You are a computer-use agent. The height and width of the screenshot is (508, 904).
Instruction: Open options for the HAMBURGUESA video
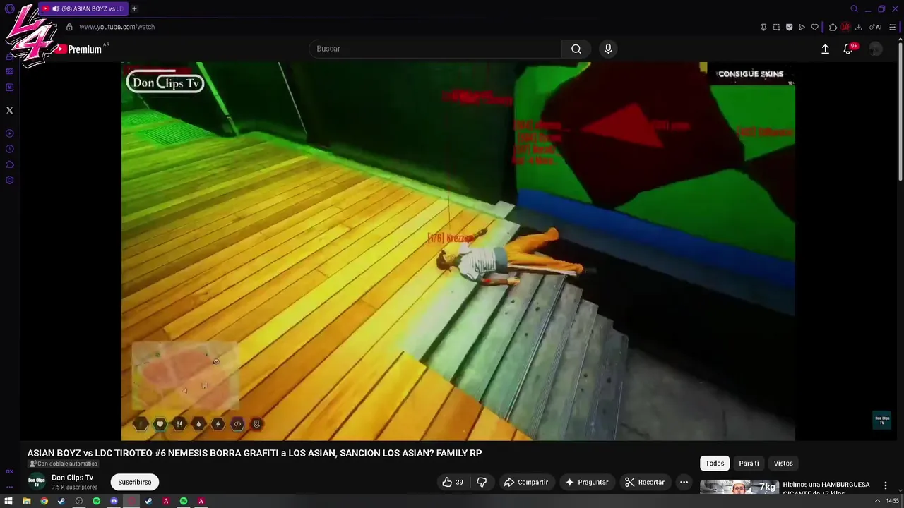tap(885, 485)
